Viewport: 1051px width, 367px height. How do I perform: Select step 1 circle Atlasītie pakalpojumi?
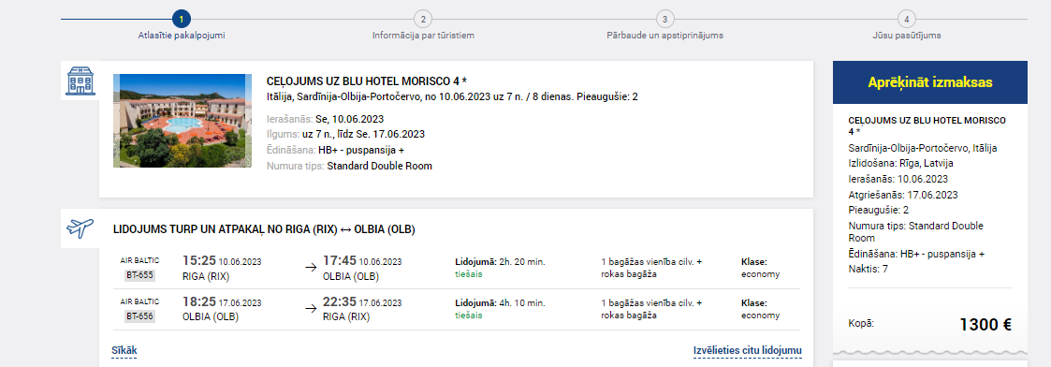pos(182,19)
